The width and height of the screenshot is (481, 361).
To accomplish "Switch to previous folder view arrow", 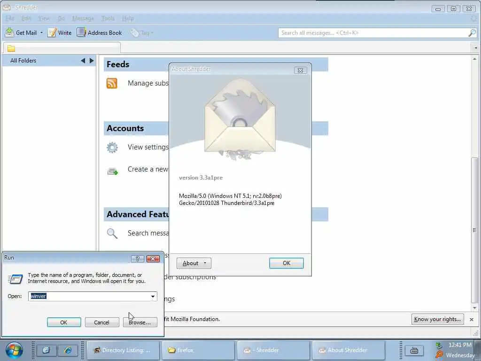I will [x=83, y=61].
